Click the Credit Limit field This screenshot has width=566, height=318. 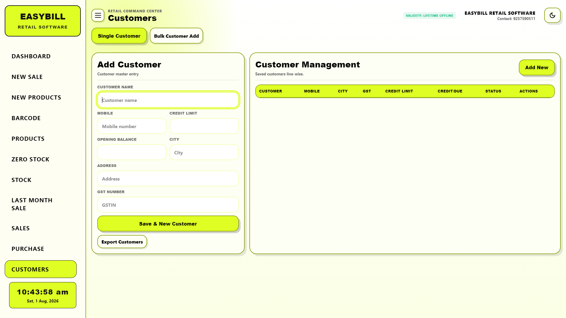pyautogui.click(x=204, y=126)
